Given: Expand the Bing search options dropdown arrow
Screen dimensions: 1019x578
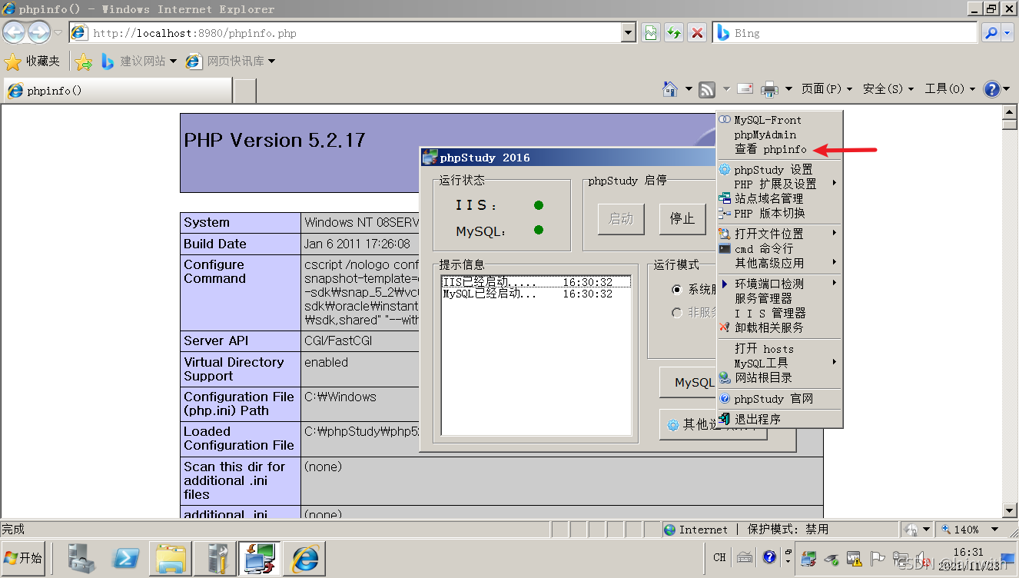Looking at the screenshot, I should [1009, 33].
